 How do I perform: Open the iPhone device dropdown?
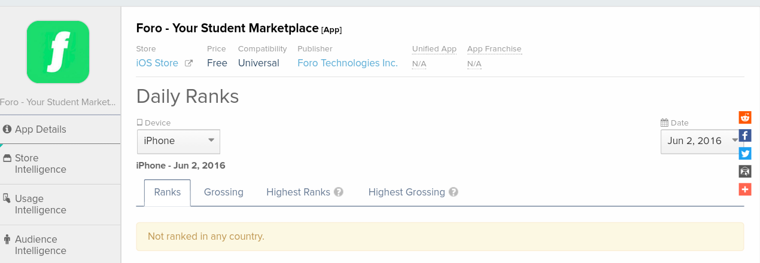(178, 141)
